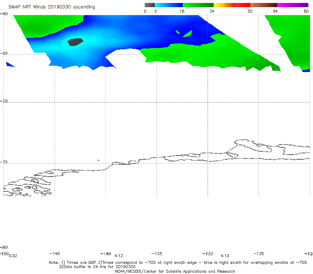
Task: Click the swath time '5:52'
Action: [13, 256]
